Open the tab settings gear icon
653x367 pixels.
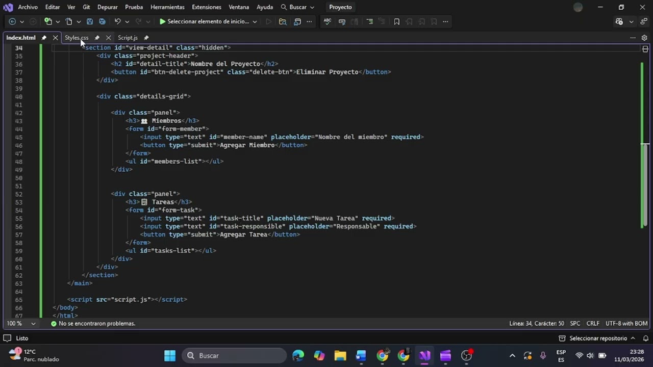[644, 38]
